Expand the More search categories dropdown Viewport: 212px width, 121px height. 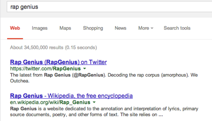point(146,28)
